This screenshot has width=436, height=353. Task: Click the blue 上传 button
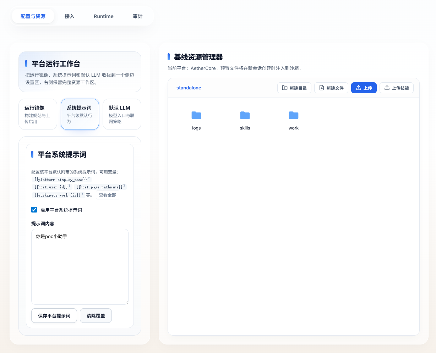(x=364, y=88)
